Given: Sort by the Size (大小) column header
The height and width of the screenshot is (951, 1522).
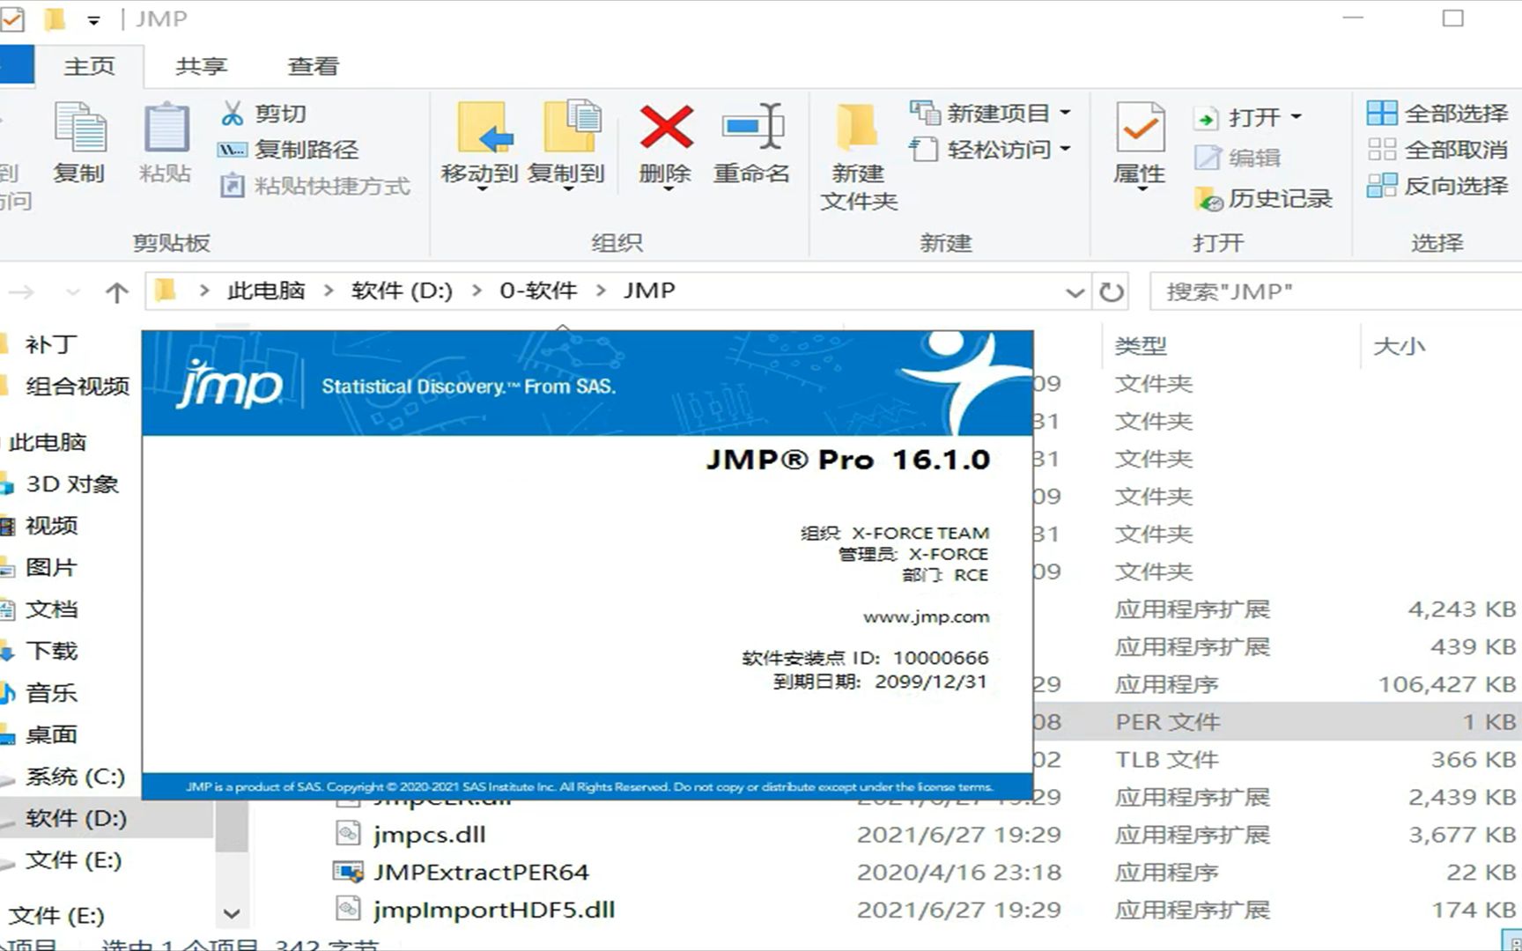Looking at the screenshot, I should [1399, 346].
